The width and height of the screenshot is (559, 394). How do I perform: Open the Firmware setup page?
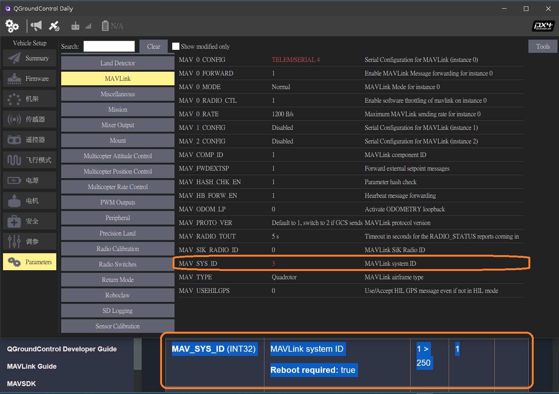pyautogui.click(x=29, y=78)
